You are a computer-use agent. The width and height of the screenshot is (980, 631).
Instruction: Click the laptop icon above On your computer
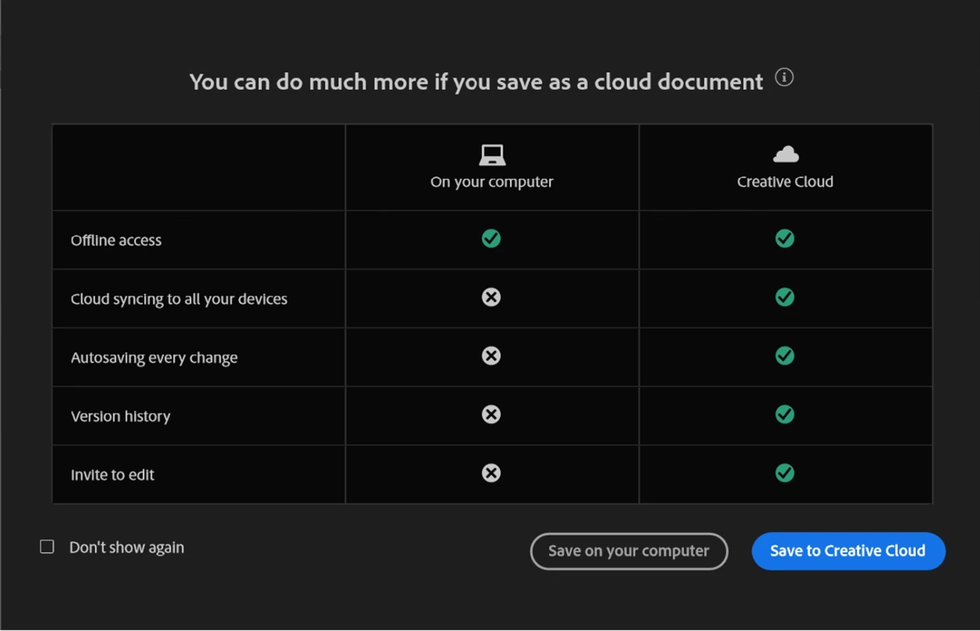492,155
